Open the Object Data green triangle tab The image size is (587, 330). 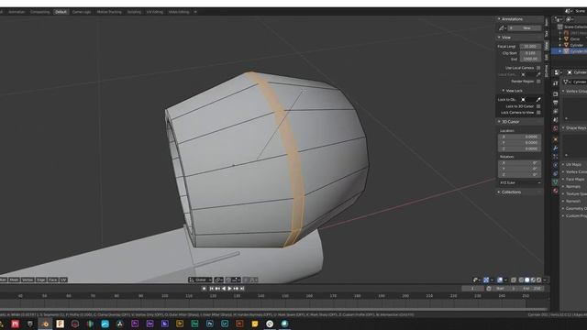pyautogui.click(x=556, y=181)
